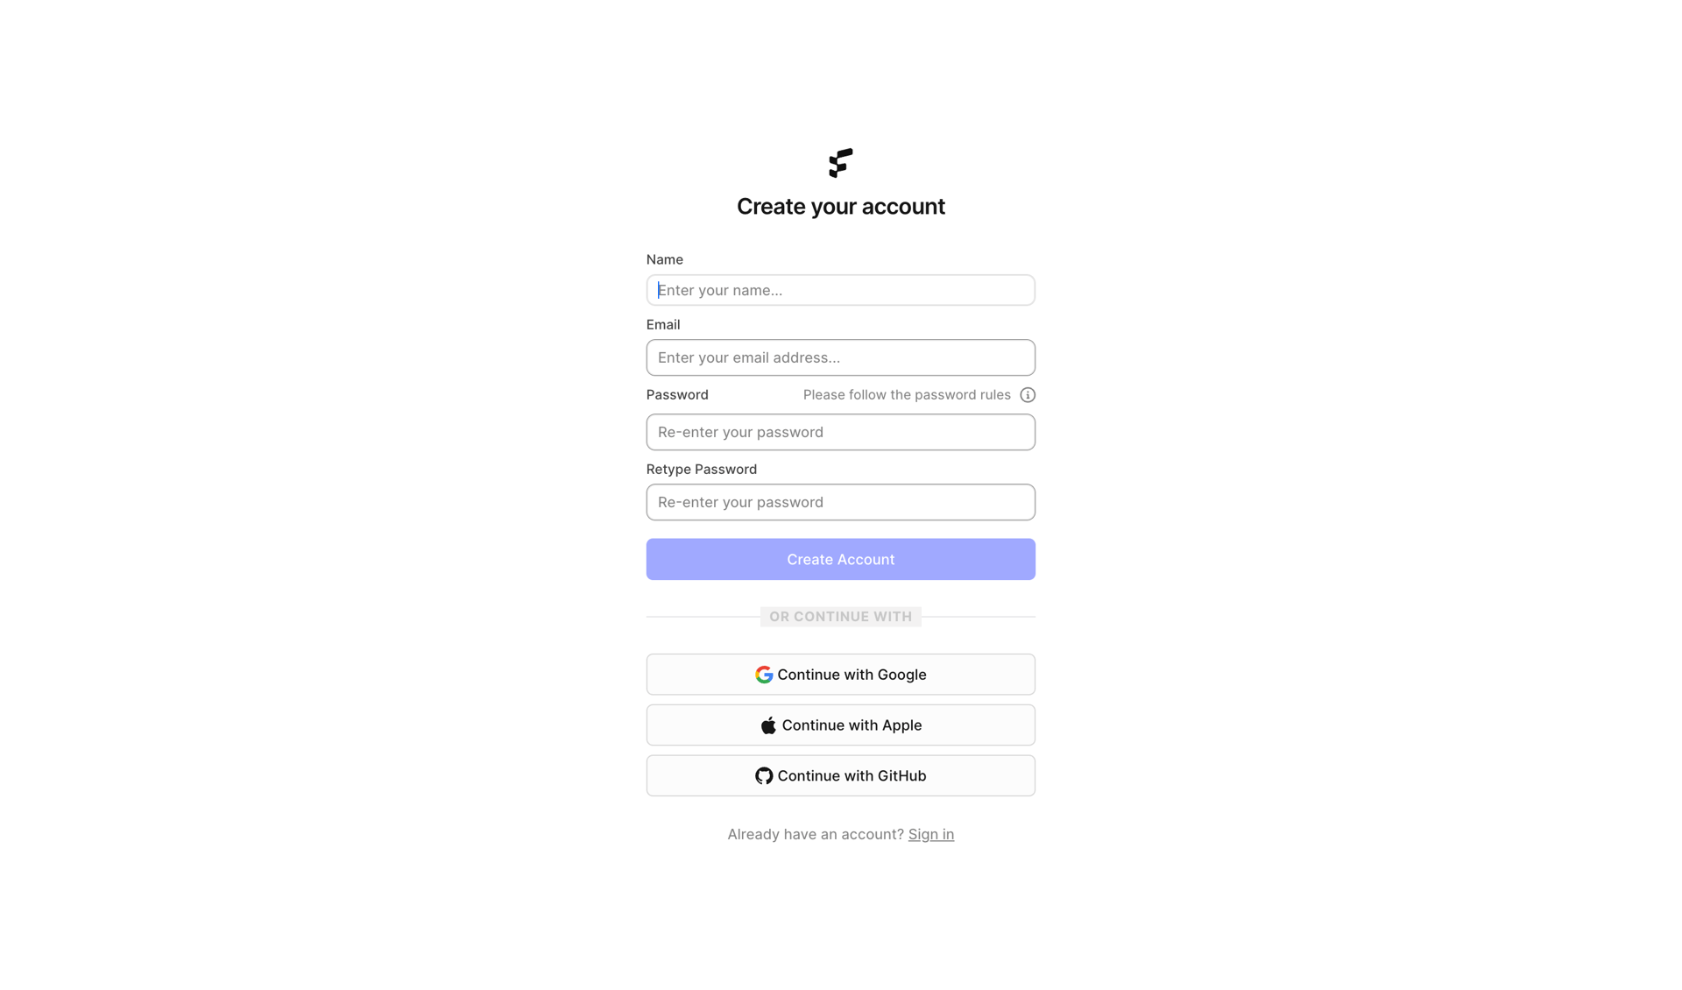The width and height of the screenshot is (1682, 990).
Task: Click the Google icon on the Google button
Action: pyautogui.click(x=764, y=674)
